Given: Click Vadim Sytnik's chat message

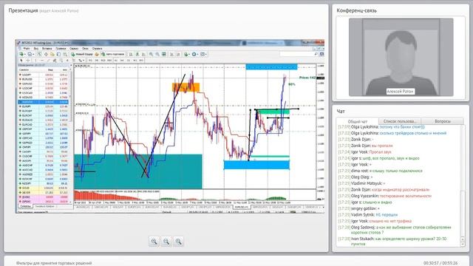Looking at the screenshot, I should point(368,215).
